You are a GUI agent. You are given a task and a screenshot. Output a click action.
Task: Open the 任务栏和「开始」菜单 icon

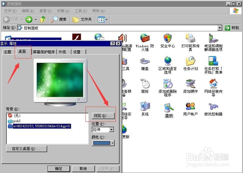click(x=213, y=61)
